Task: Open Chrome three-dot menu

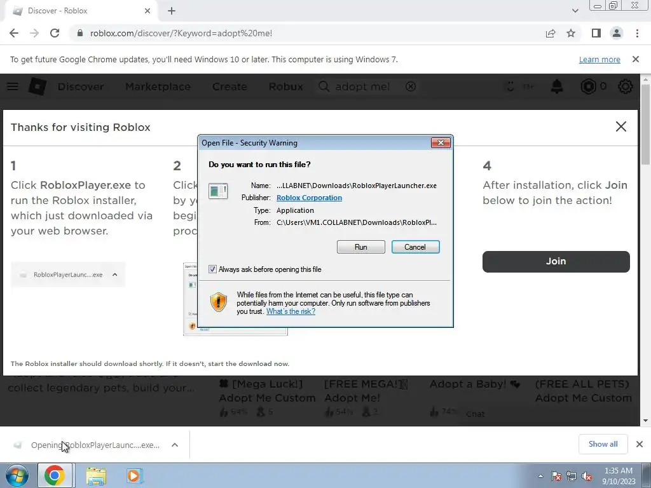Action: coord(637,33)
